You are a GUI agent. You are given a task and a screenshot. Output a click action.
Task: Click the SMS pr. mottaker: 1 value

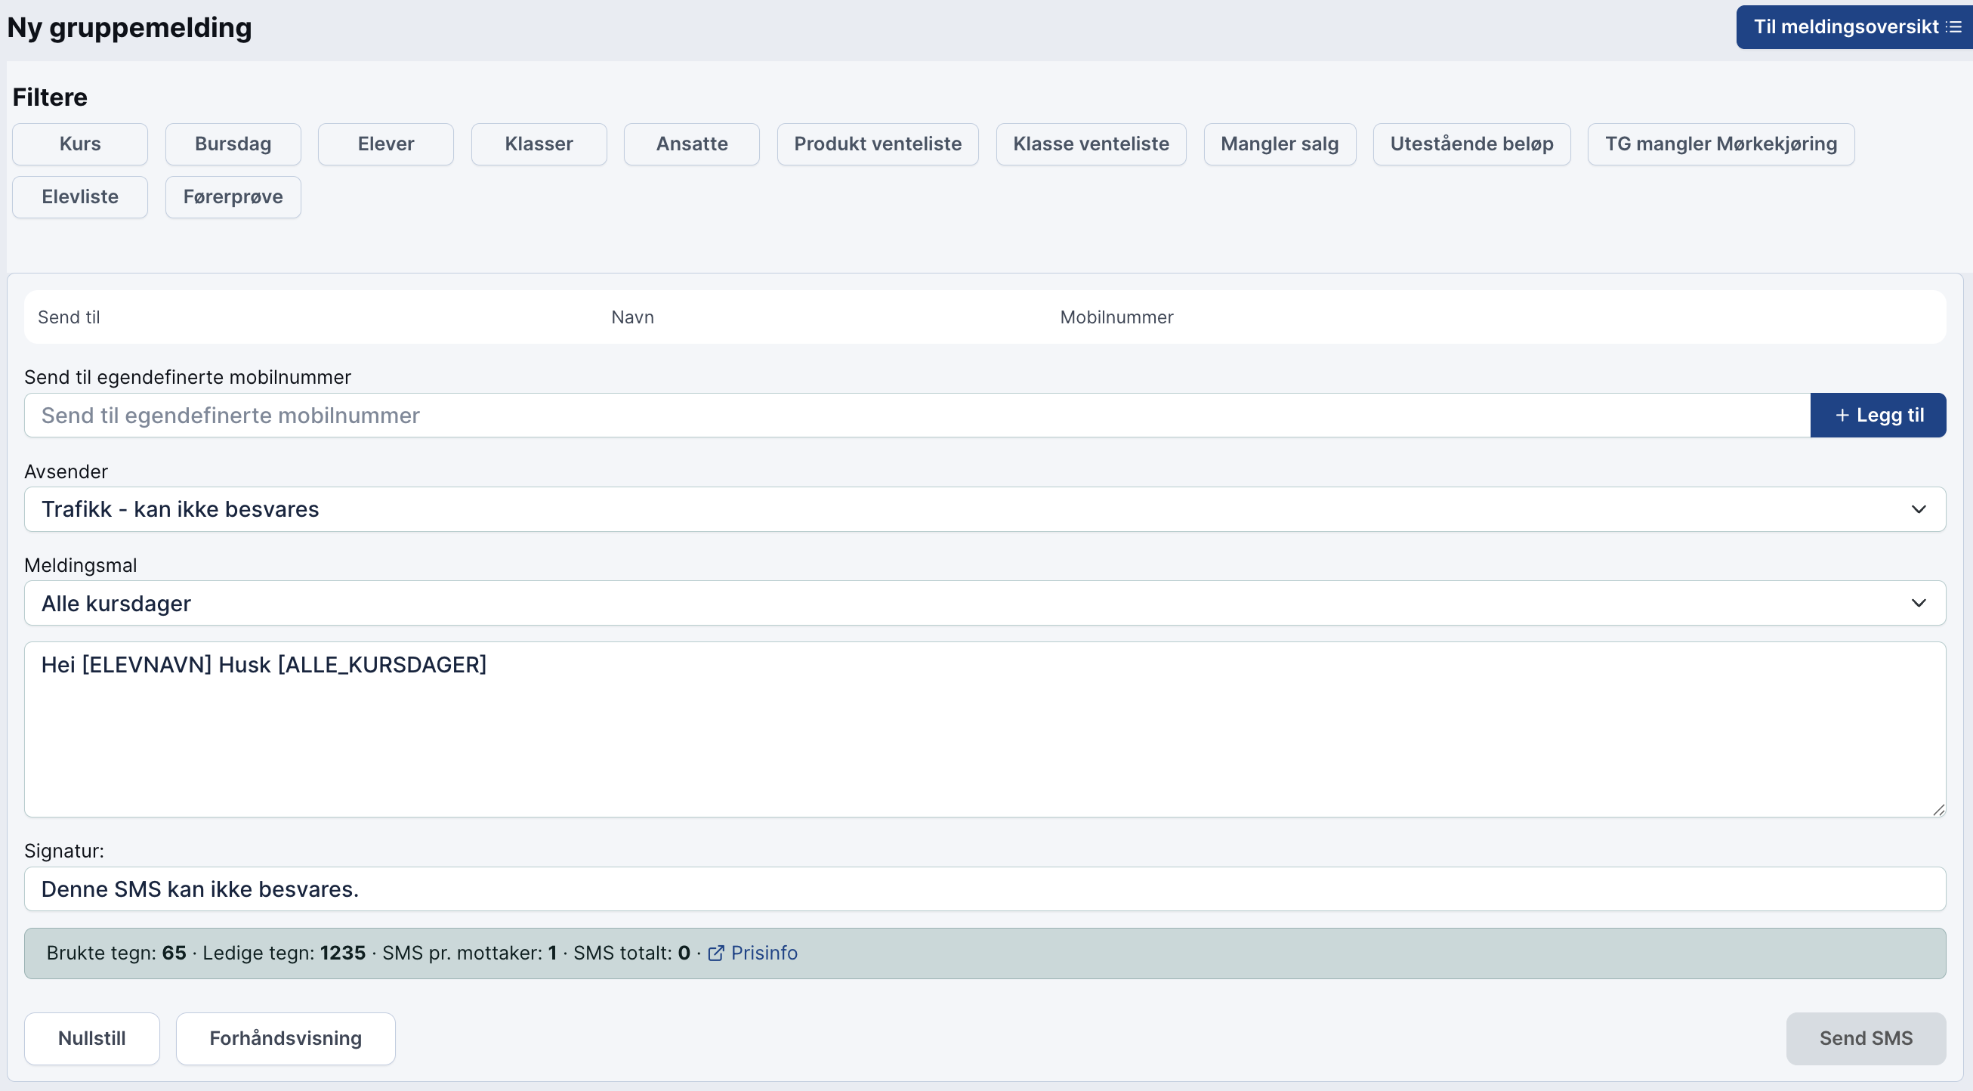(470, 953)
